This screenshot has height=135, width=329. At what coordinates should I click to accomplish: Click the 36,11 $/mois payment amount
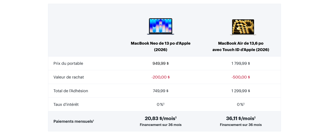pyautogui.click(x=241, y=118)
